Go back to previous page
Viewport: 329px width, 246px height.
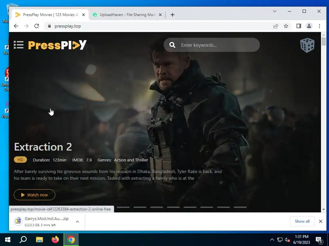click(16, 26)
